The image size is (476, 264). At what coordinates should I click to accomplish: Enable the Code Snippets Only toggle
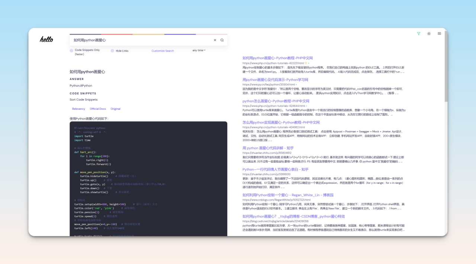[x=71, y=50]
